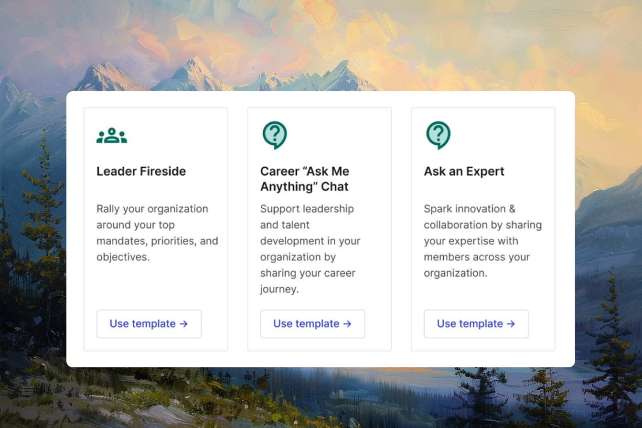Click the question bubble icon above Career chat
642x428 pixels.
(x=275, y=135)
